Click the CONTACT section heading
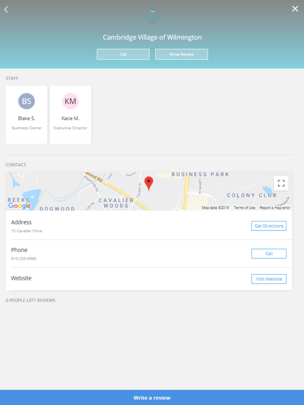The width and height of the screenshot is (304, 405). click(x=16, y=165)
